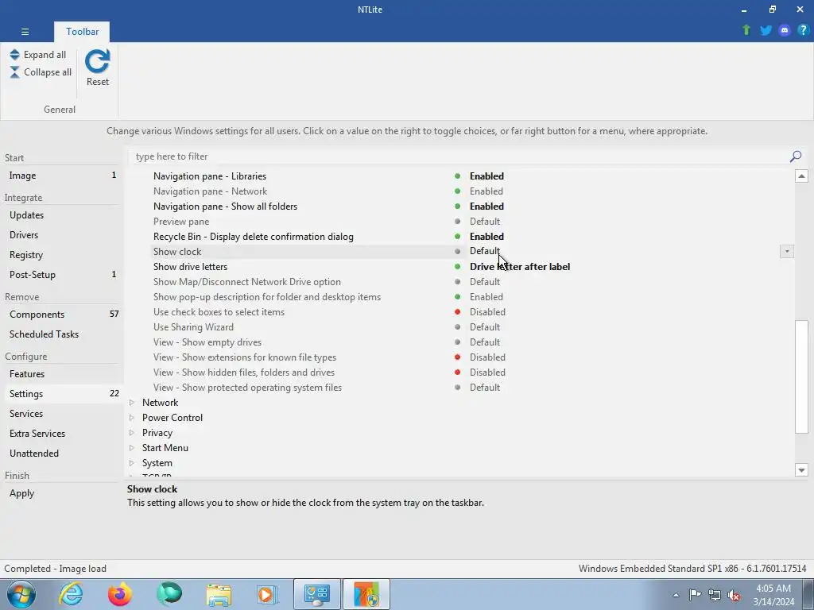814x610 pixels.
Task: Open the Windows Start button
Action: pos(21,594)
